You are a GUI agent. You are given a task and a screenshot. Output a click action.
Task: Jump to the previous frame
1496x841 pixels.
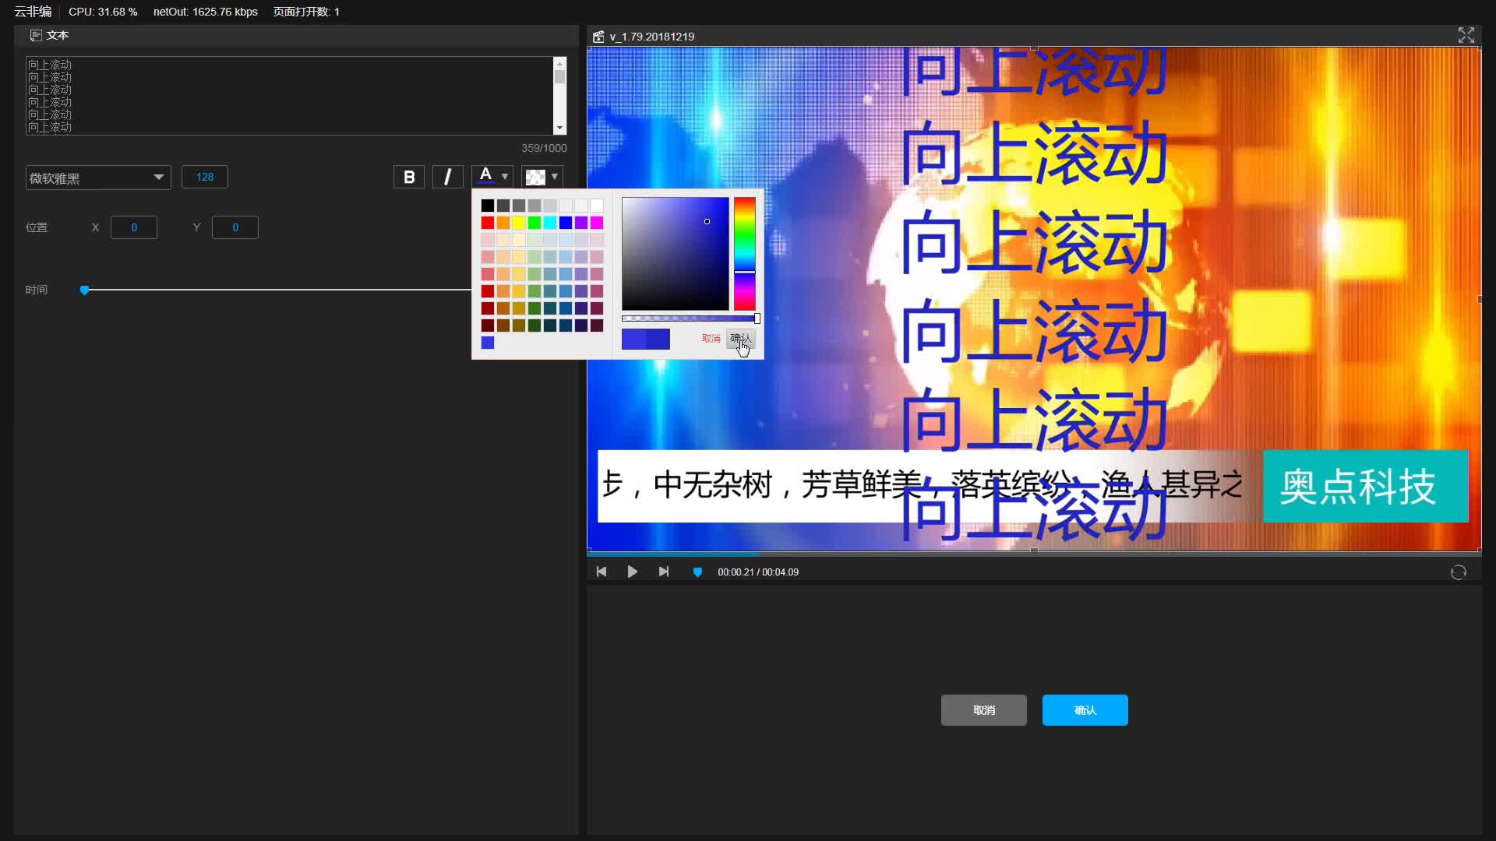click(602, 572)
